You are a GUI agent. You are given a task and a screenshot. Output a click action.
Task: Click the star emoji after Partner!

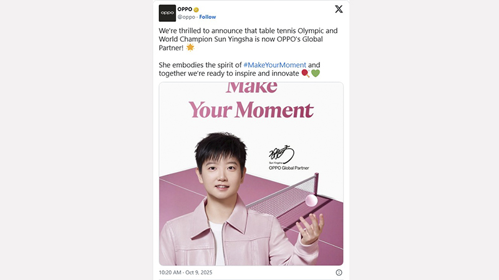pyautogui.click(x=190, y=48)
